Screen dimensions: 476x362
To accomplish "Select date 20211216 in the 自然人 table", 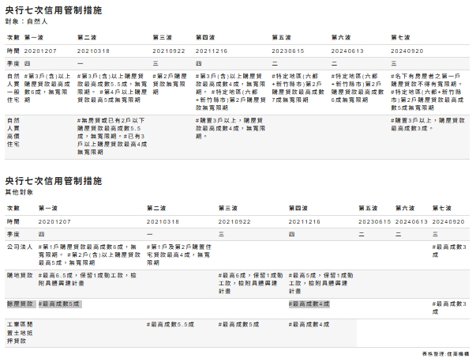I will click(212, 51).
